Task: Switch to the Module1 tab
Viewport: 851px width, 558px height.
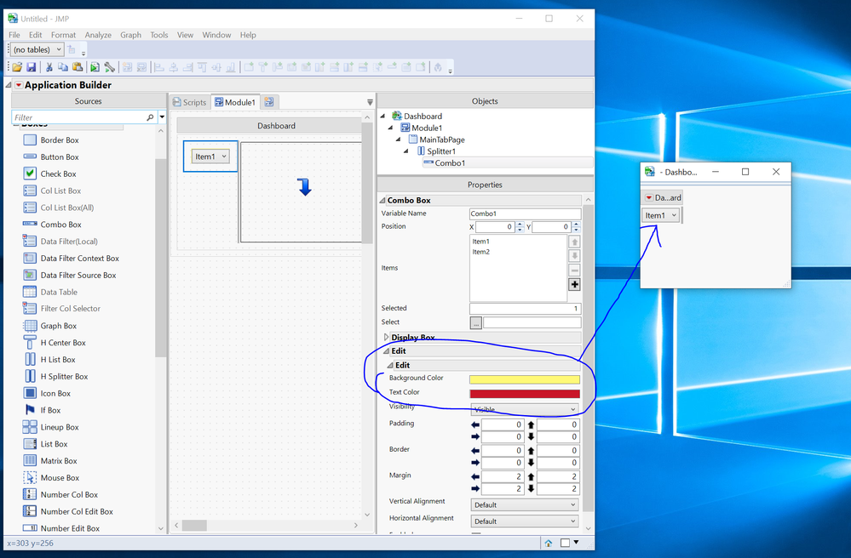Action: click(235, 102)
